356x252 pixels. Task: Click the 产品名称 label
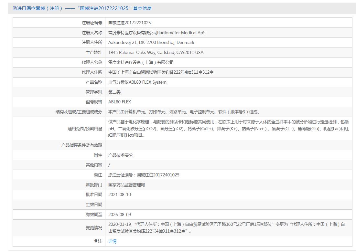pos(94,82)
